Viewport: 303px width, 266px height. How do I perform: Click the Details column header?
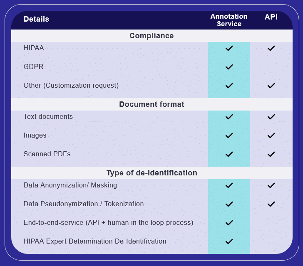tap(36, 19)
